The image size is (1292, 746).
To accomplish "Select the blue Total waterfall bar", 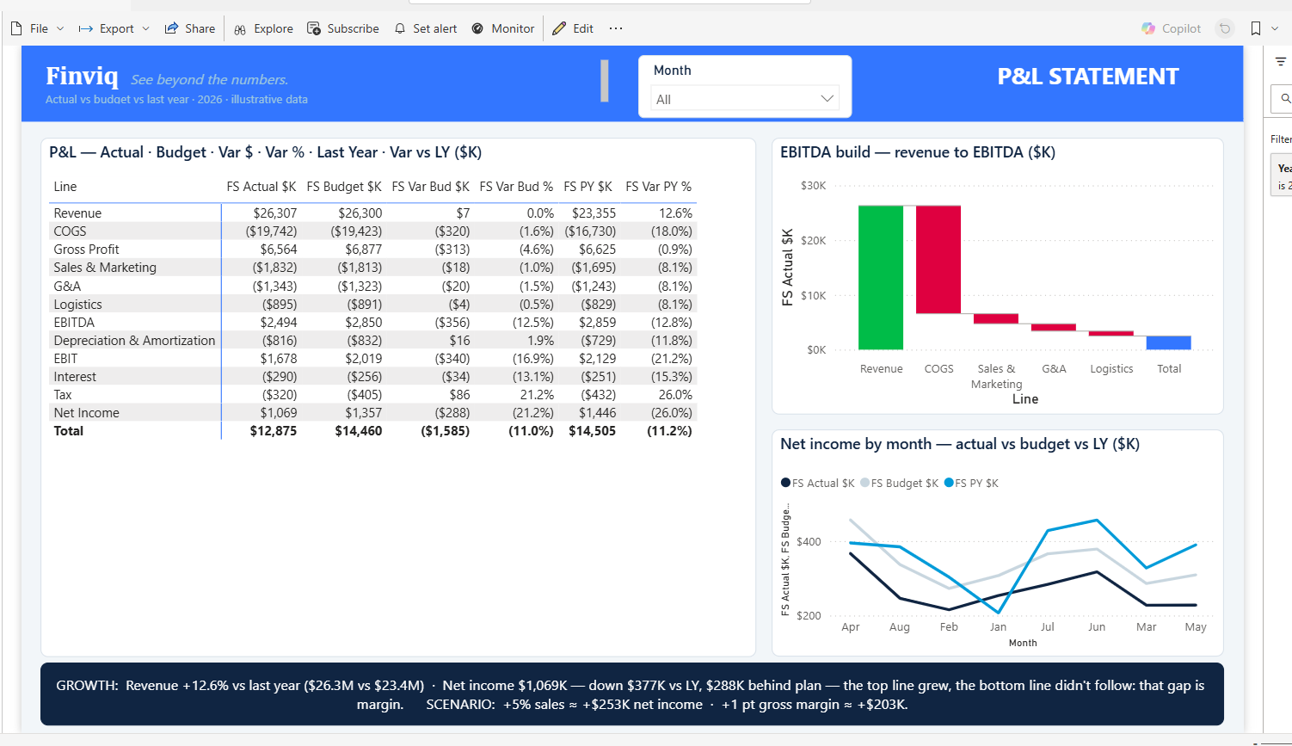I will pyautogui.click(x=1169, y=342).
